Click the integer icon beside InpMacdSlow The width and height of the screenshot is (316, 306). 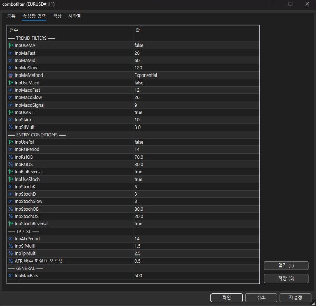point(11,97)
